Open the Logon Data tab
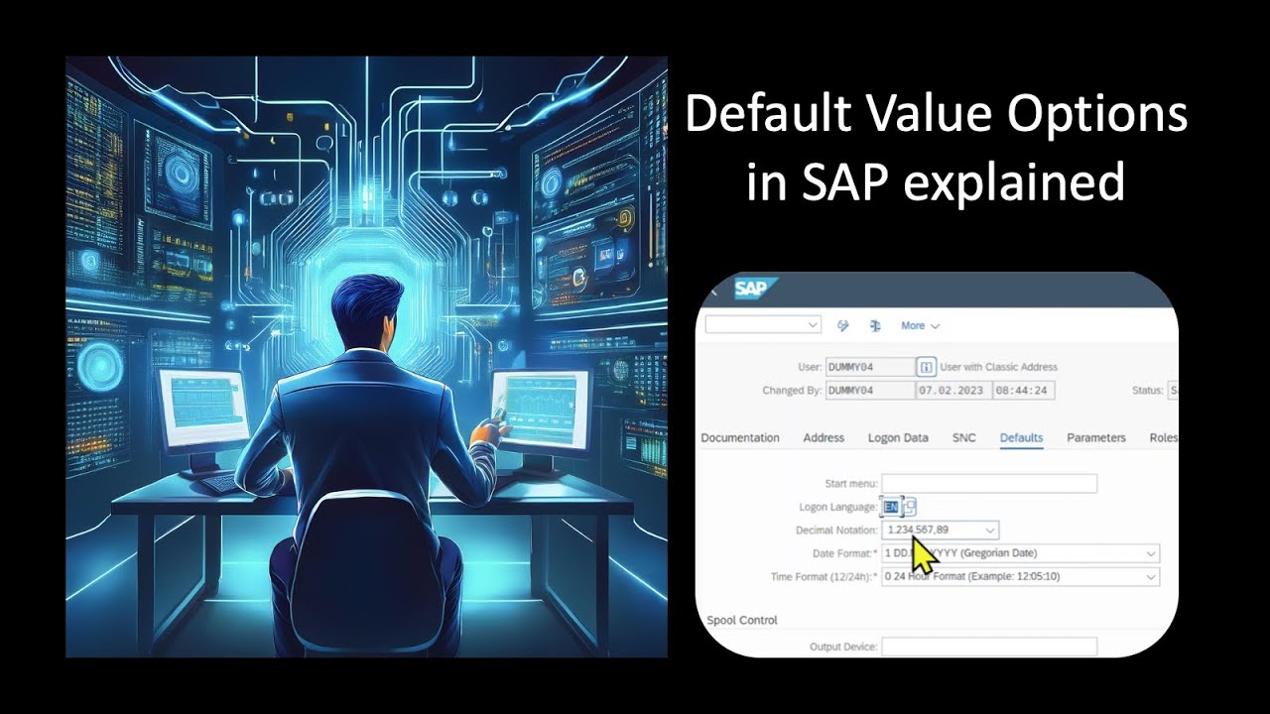Viewport: 1270px width, 714px height. click(x=898, y=437)
